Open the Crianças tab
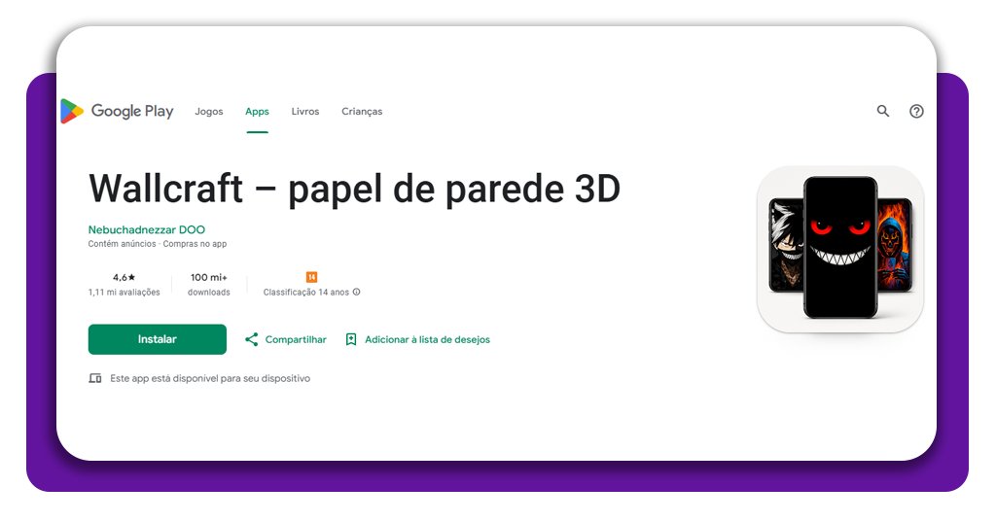996x521 pixels. 362,111
